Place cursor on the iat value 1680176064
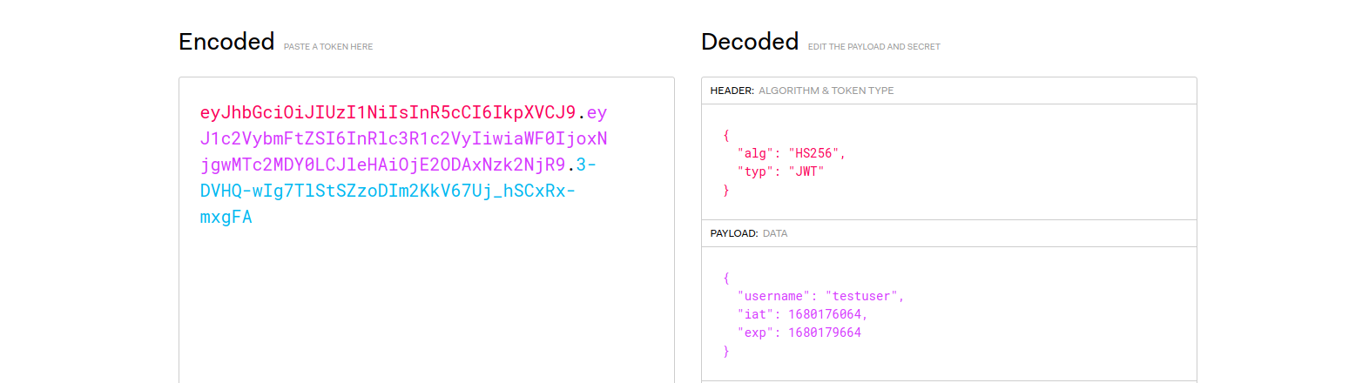The width and height of the screenshot is (1369, 383). [825, 314]
